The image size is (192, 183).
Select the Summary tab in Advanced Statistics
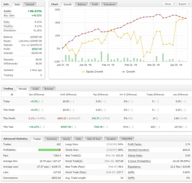pyautogui.click(x=52, y=139)
